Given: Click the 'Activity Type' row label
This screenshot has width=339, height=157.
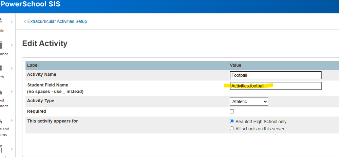Looking at the screenshot, I should pos(41,101).
